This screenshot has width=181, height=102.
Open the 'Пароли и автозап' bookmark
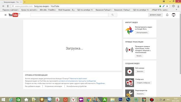(x=11, y=10)
